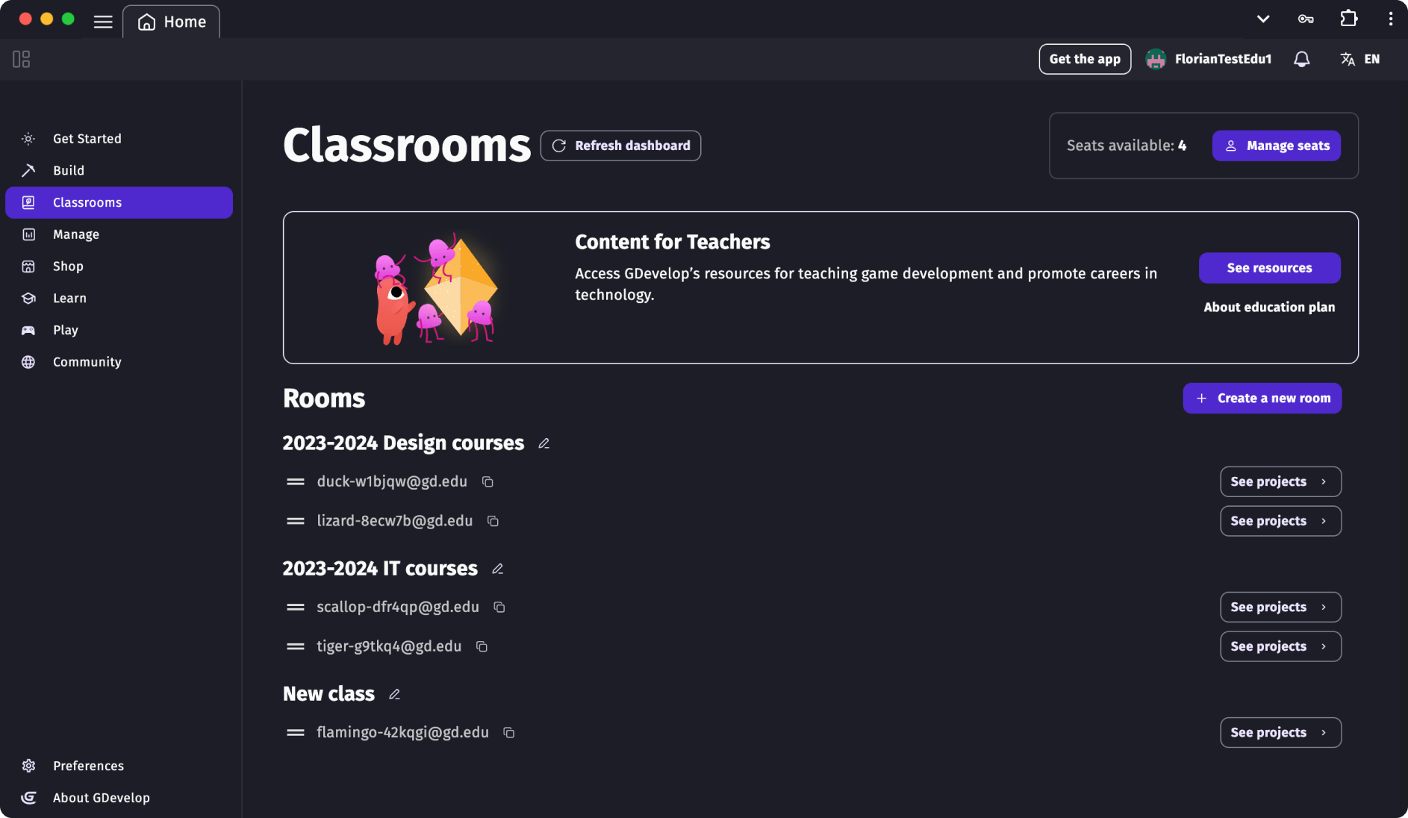
Task: Copy the flamingo-42kqgi@gd.edu email address
Action: click(x=509, y=733)
